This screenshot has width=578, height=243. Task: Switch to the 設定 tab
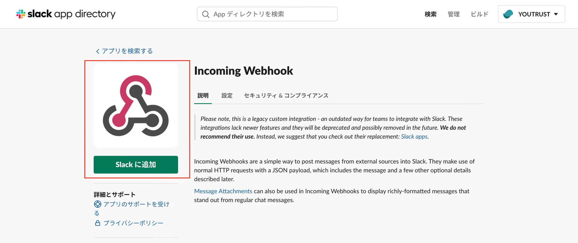click(x=227, y=95)
